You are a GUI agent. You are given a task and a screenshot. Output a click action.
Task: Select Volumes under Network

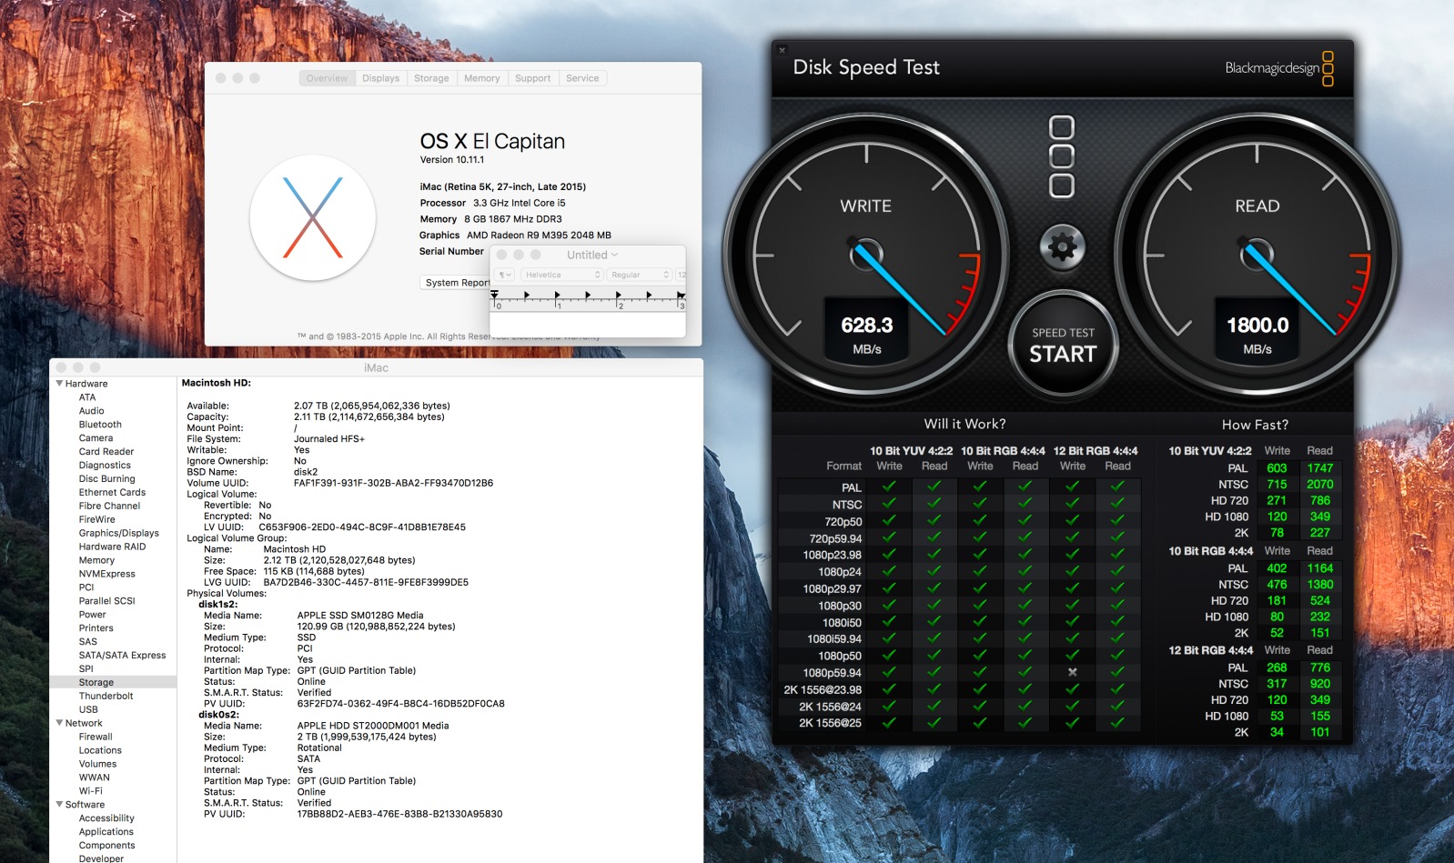click(x=97, y=765)
